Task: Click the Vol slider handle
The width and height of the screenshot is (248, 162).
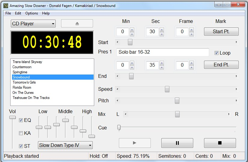Action: tap(12, 117)
